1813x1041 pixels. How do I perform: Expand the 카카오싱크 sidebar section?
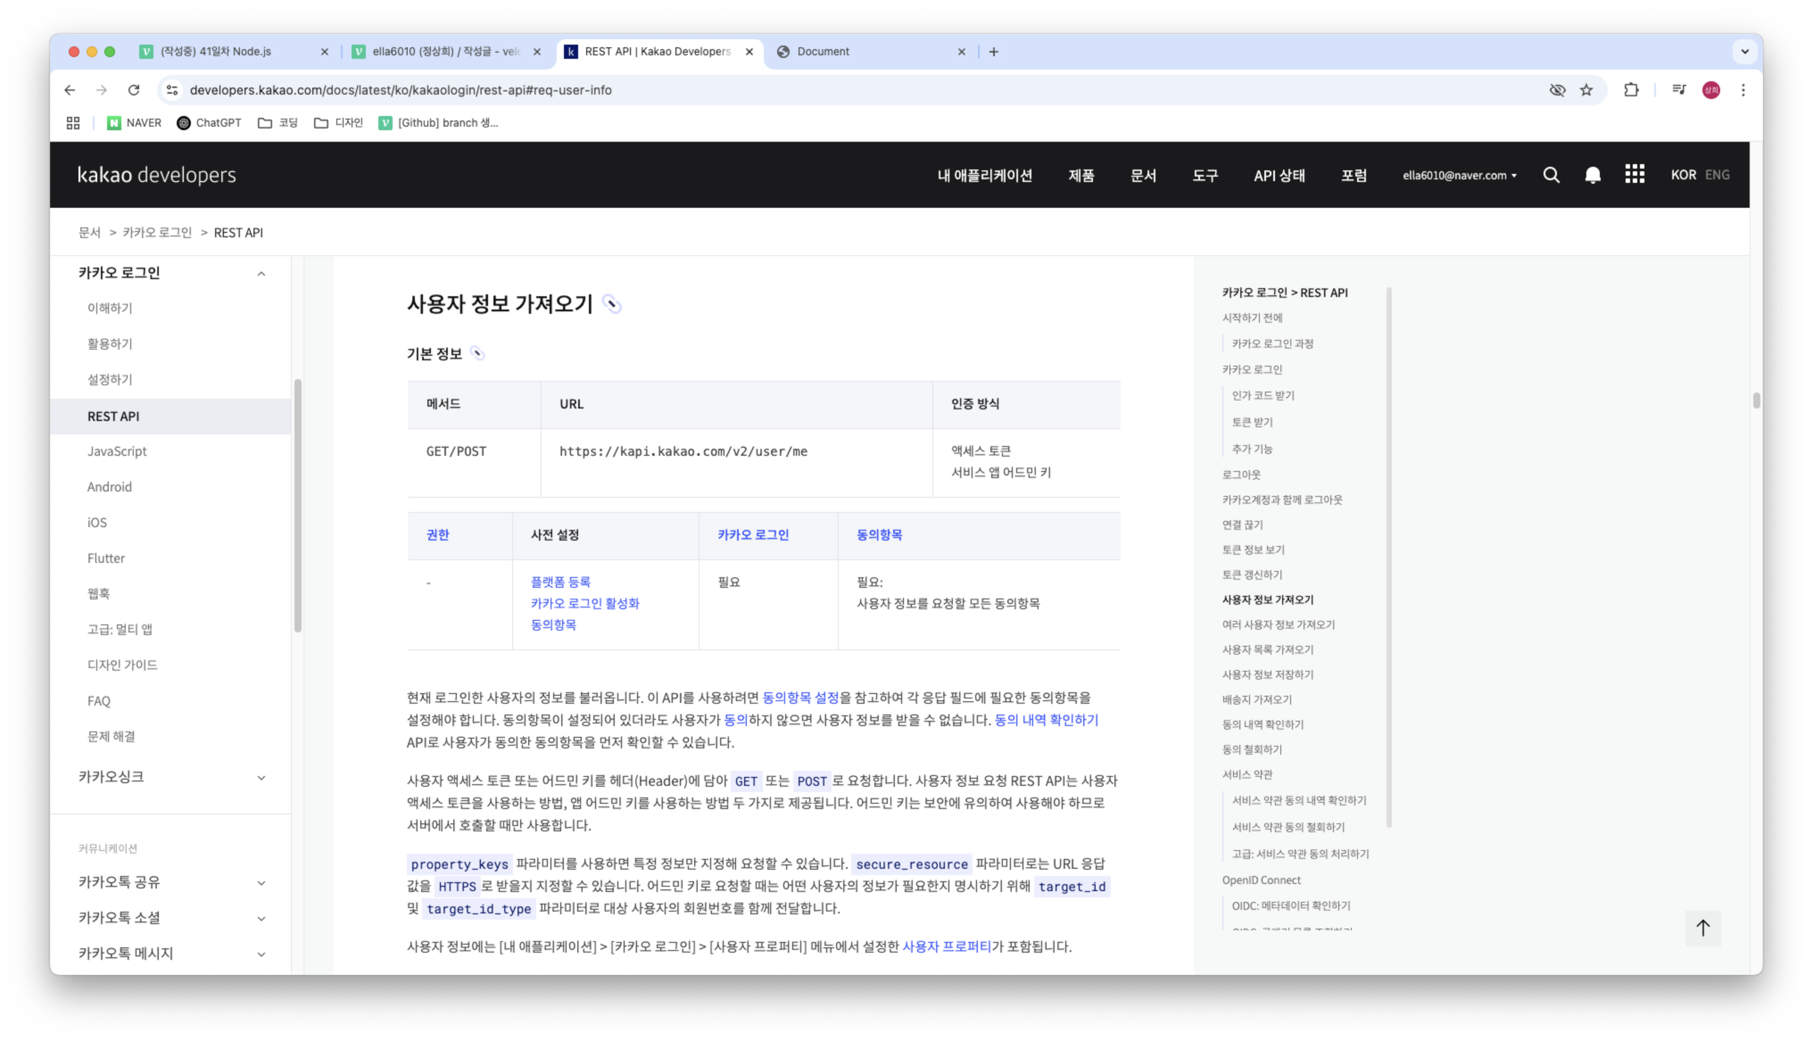[262, 778]
